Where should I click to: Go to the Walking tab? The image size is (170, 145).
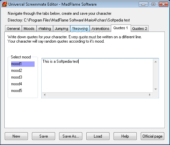point(45,29)
